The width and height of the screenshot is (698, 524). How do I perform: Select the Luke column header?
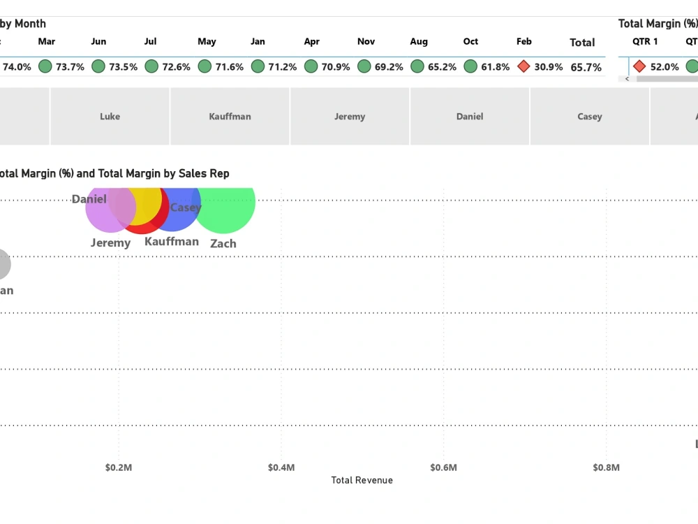coord(110,117)
